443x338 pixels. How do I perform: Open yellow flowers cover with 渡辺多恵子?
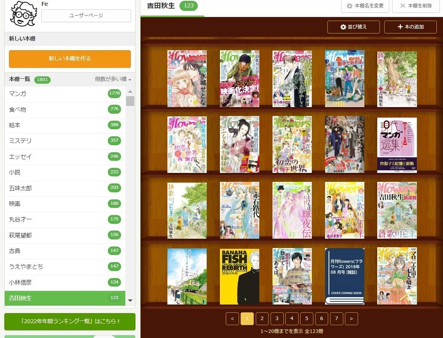click(345, 210)
